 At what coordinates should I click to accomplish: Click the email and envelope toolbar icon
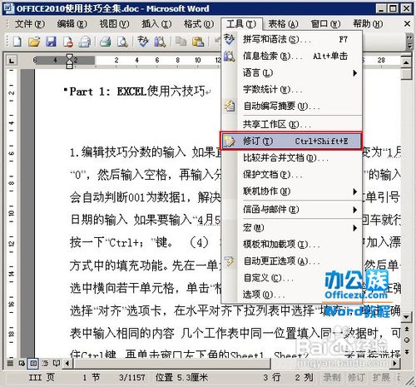(x=85, y=42)
